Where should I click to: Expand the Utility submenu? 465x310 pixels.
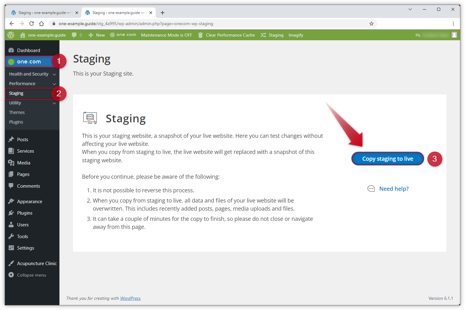54,103
